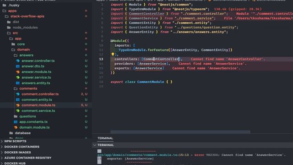Open answer.dto.ts in the editor

[x=33, y=66]
